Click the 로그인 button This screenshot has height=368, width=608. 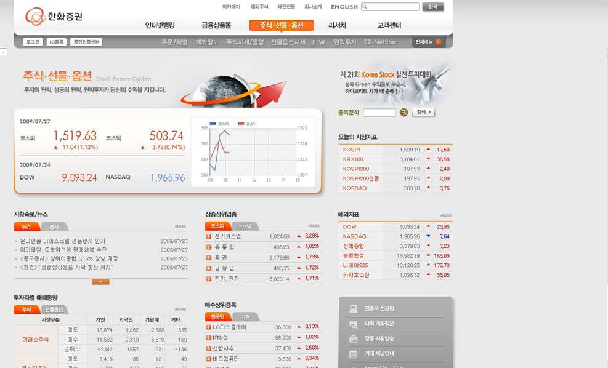tap(33, 42)
